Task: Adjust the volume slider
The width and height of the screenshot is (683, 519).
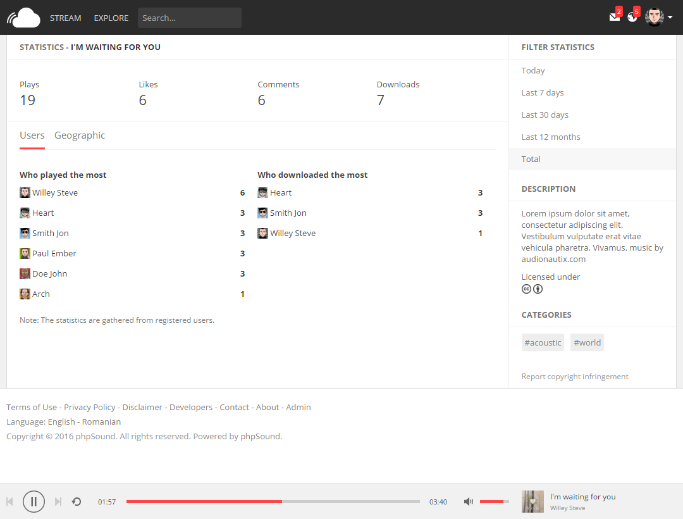Action: (494, 501)
